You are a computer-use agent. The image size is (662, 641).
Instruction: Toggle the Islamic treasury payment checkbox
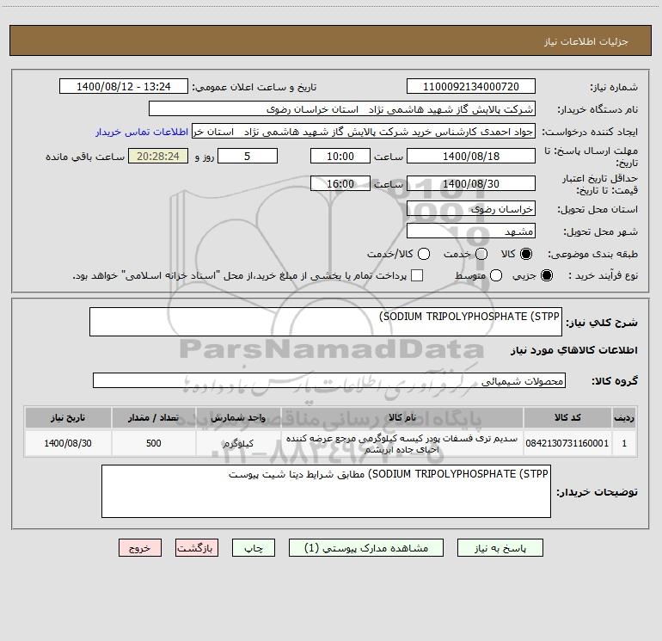point(417,275)
